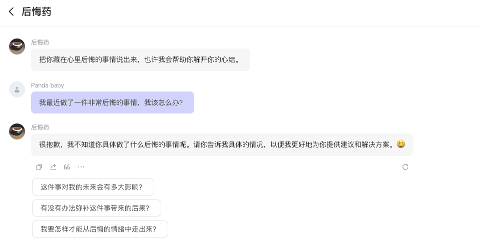Click the 后悔药 name above the greeting

(x=40, y=42)
